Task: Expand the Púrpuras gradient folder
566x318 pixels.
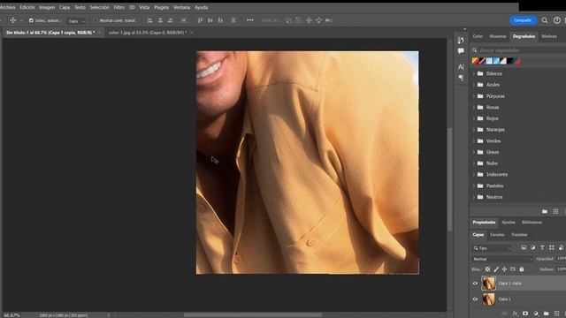Action: click(474, 96)
